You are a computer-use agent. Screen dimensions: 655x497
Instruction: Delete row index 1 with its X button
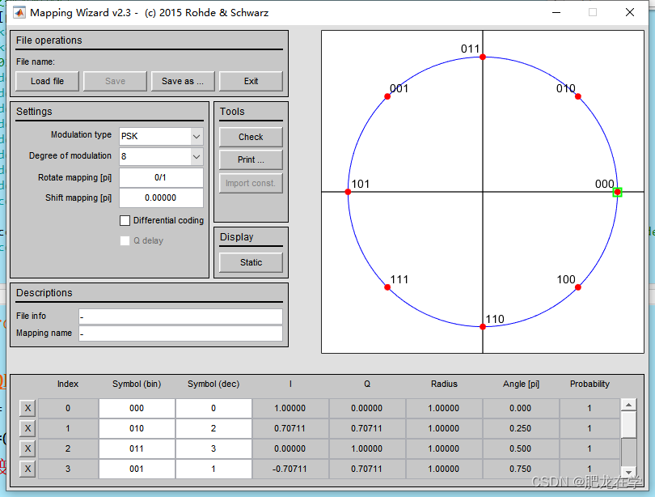coord(27,428)
